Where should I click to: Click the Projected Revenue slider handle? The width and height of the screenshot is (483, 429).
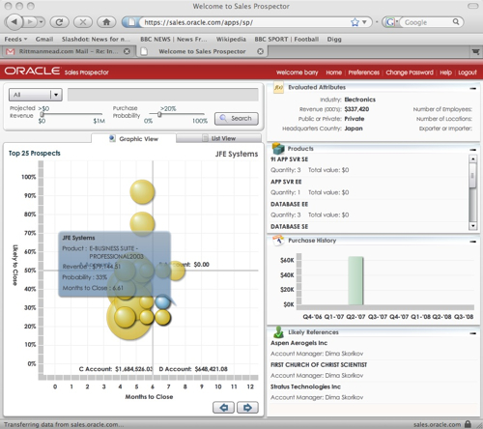(x=42, y=114)
